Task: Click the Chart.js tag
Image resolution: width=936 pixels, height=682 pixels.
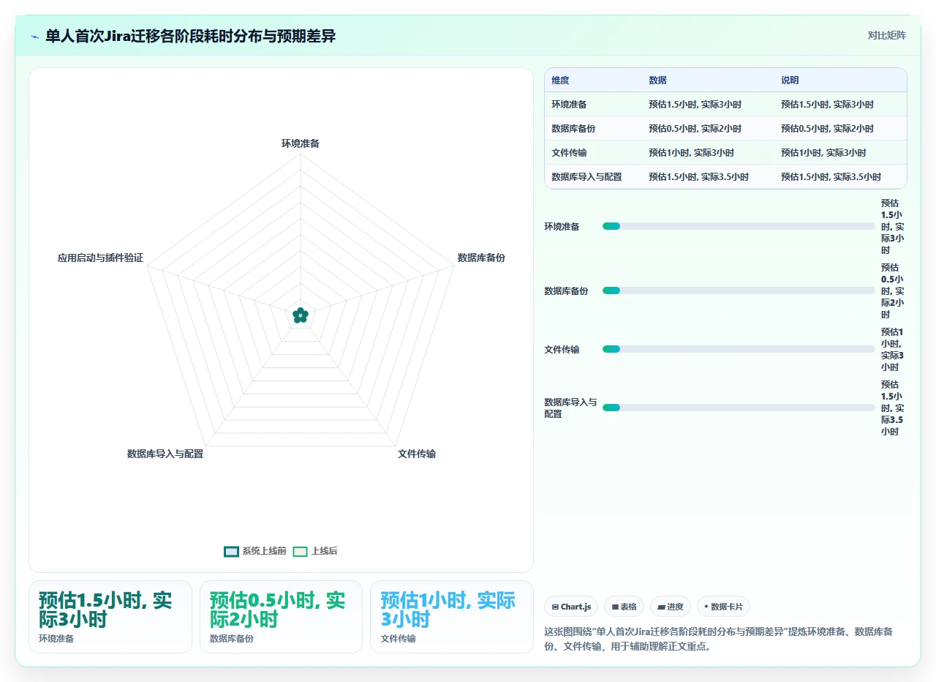Action: pyautogui.click(x=571, y=607)
